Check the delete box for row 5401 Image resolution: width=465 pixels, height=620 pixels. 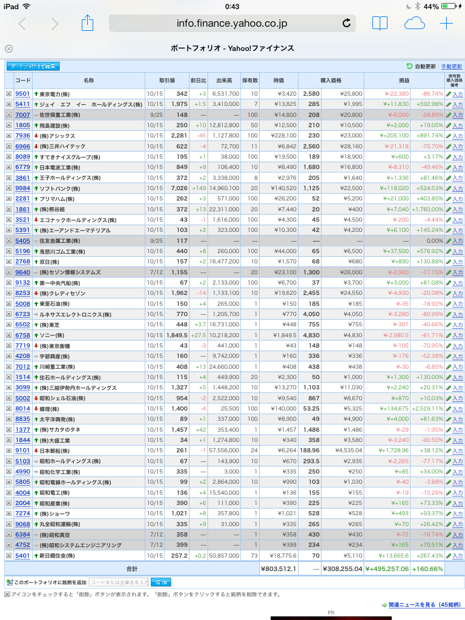8,556
